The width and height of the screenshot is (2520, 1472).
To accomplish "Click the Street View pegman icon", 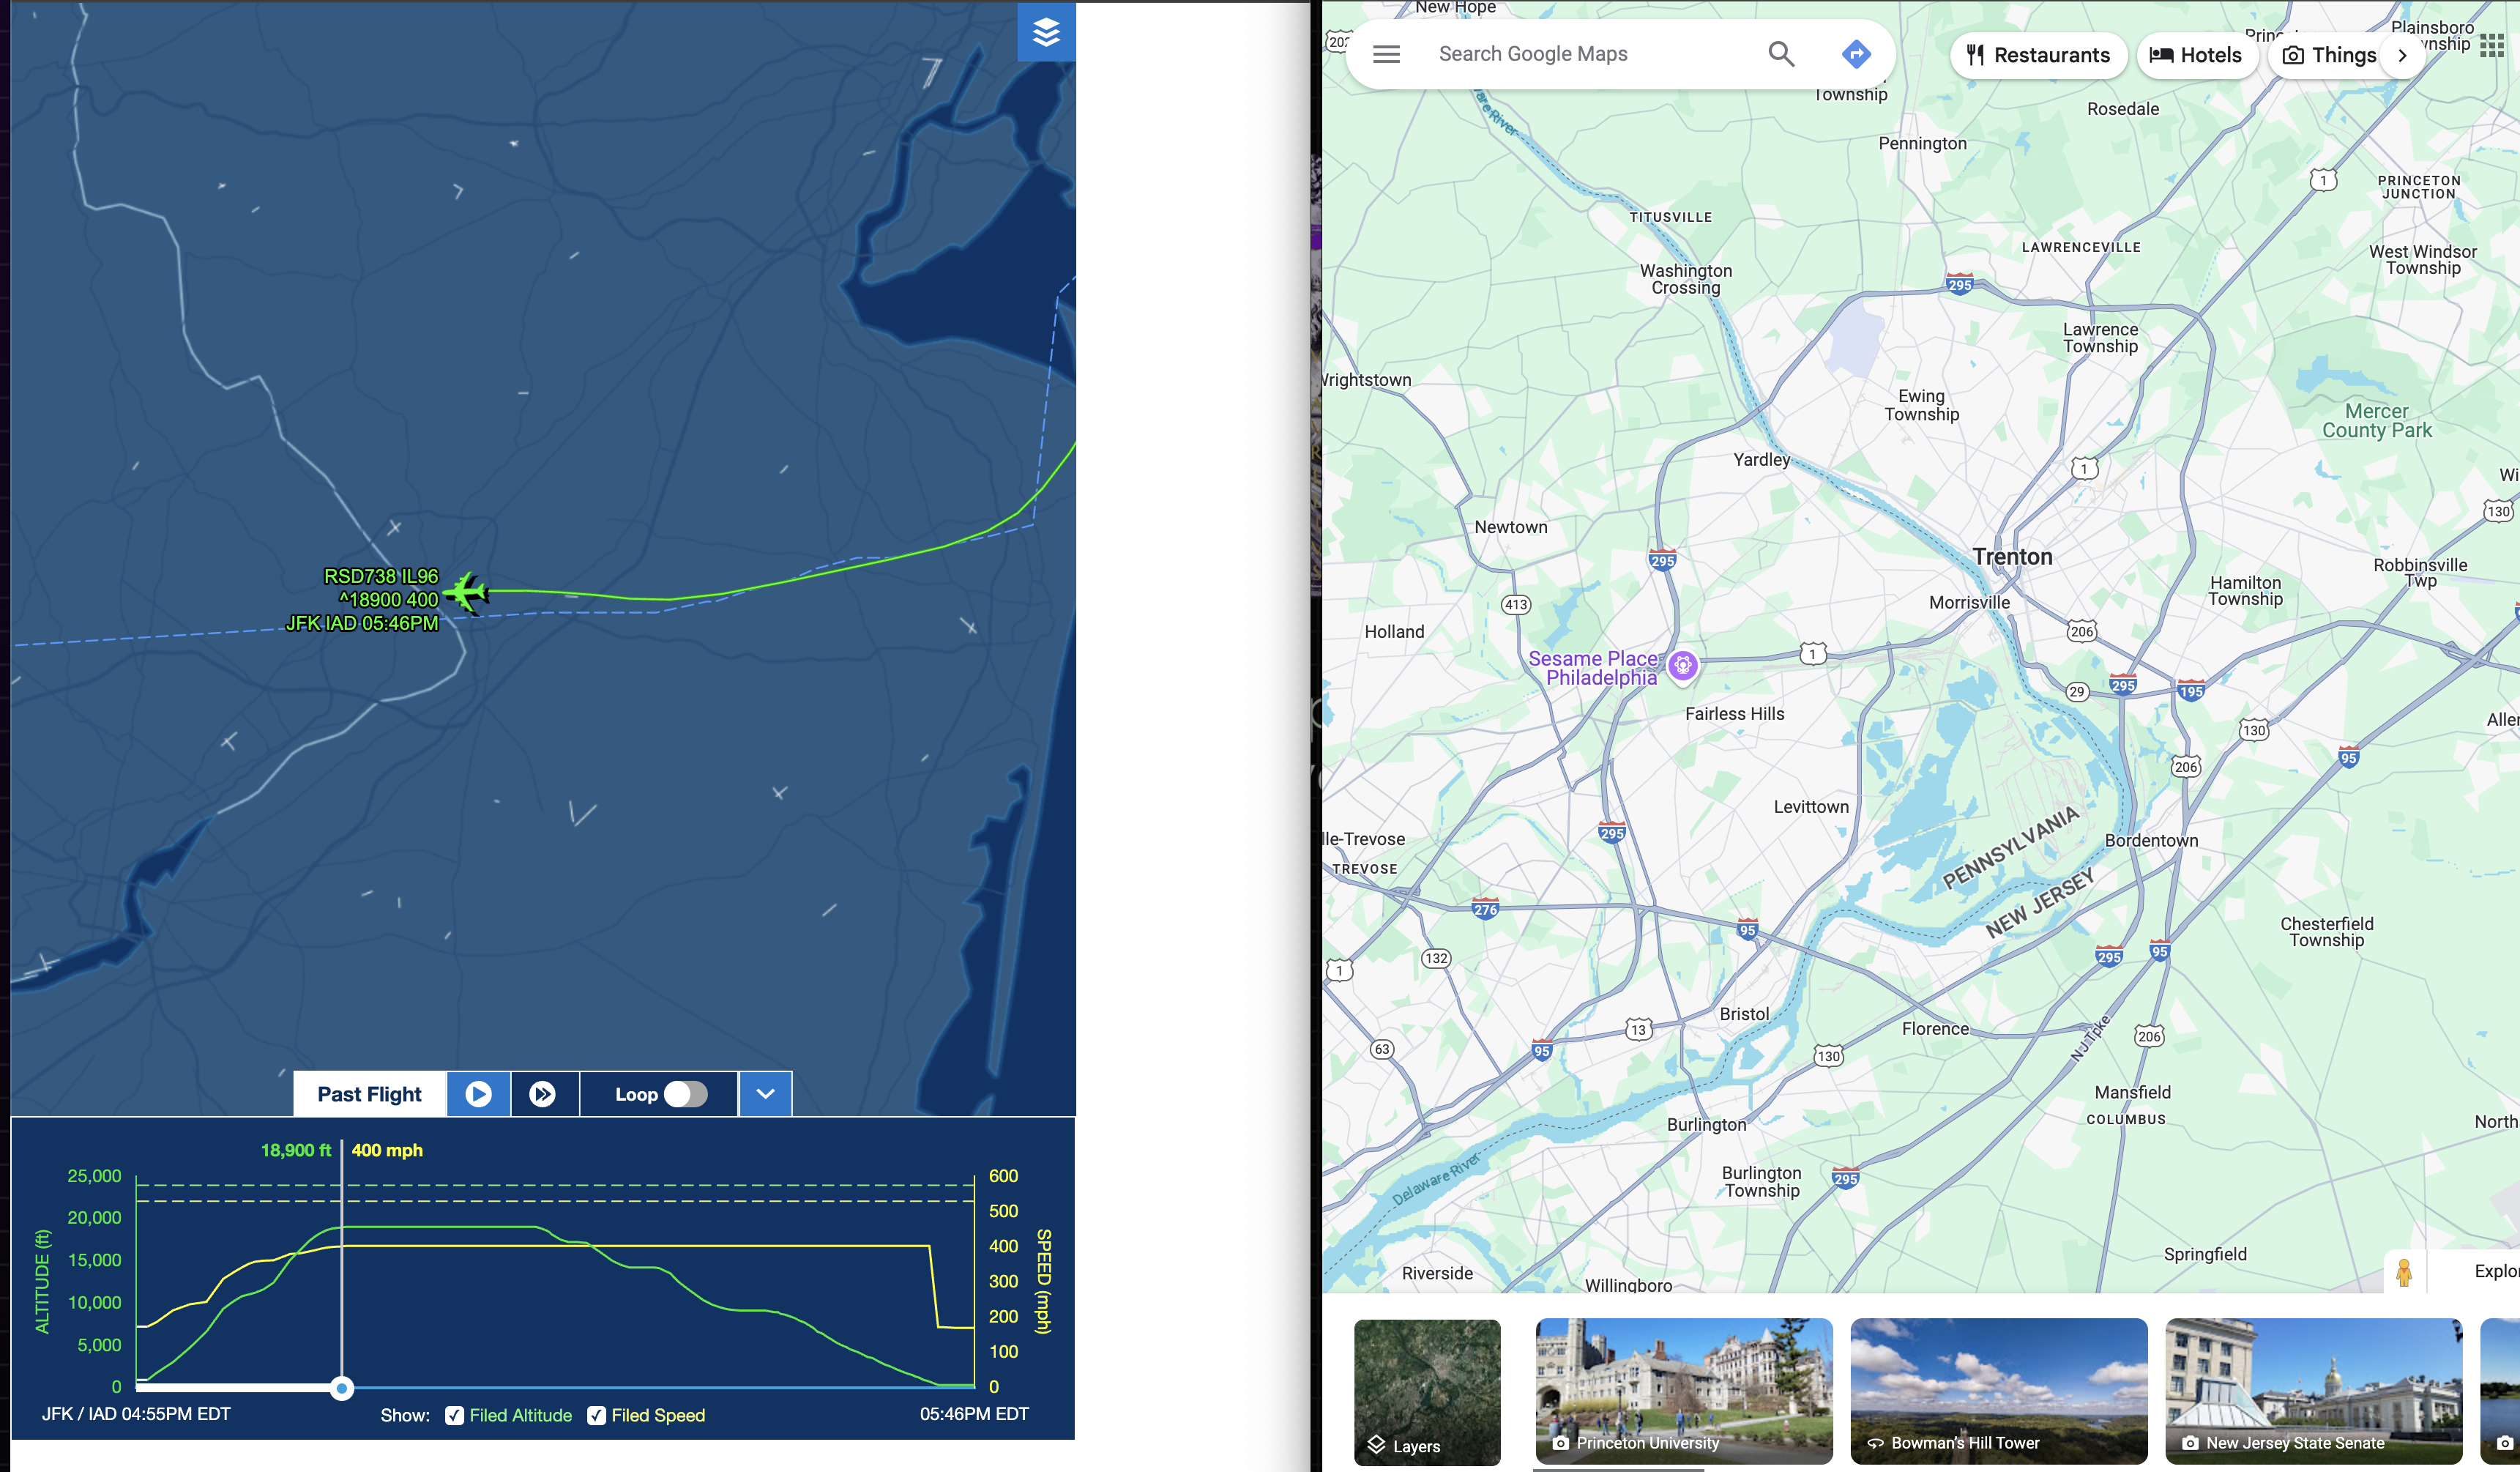I will tap(2404, 1272).
